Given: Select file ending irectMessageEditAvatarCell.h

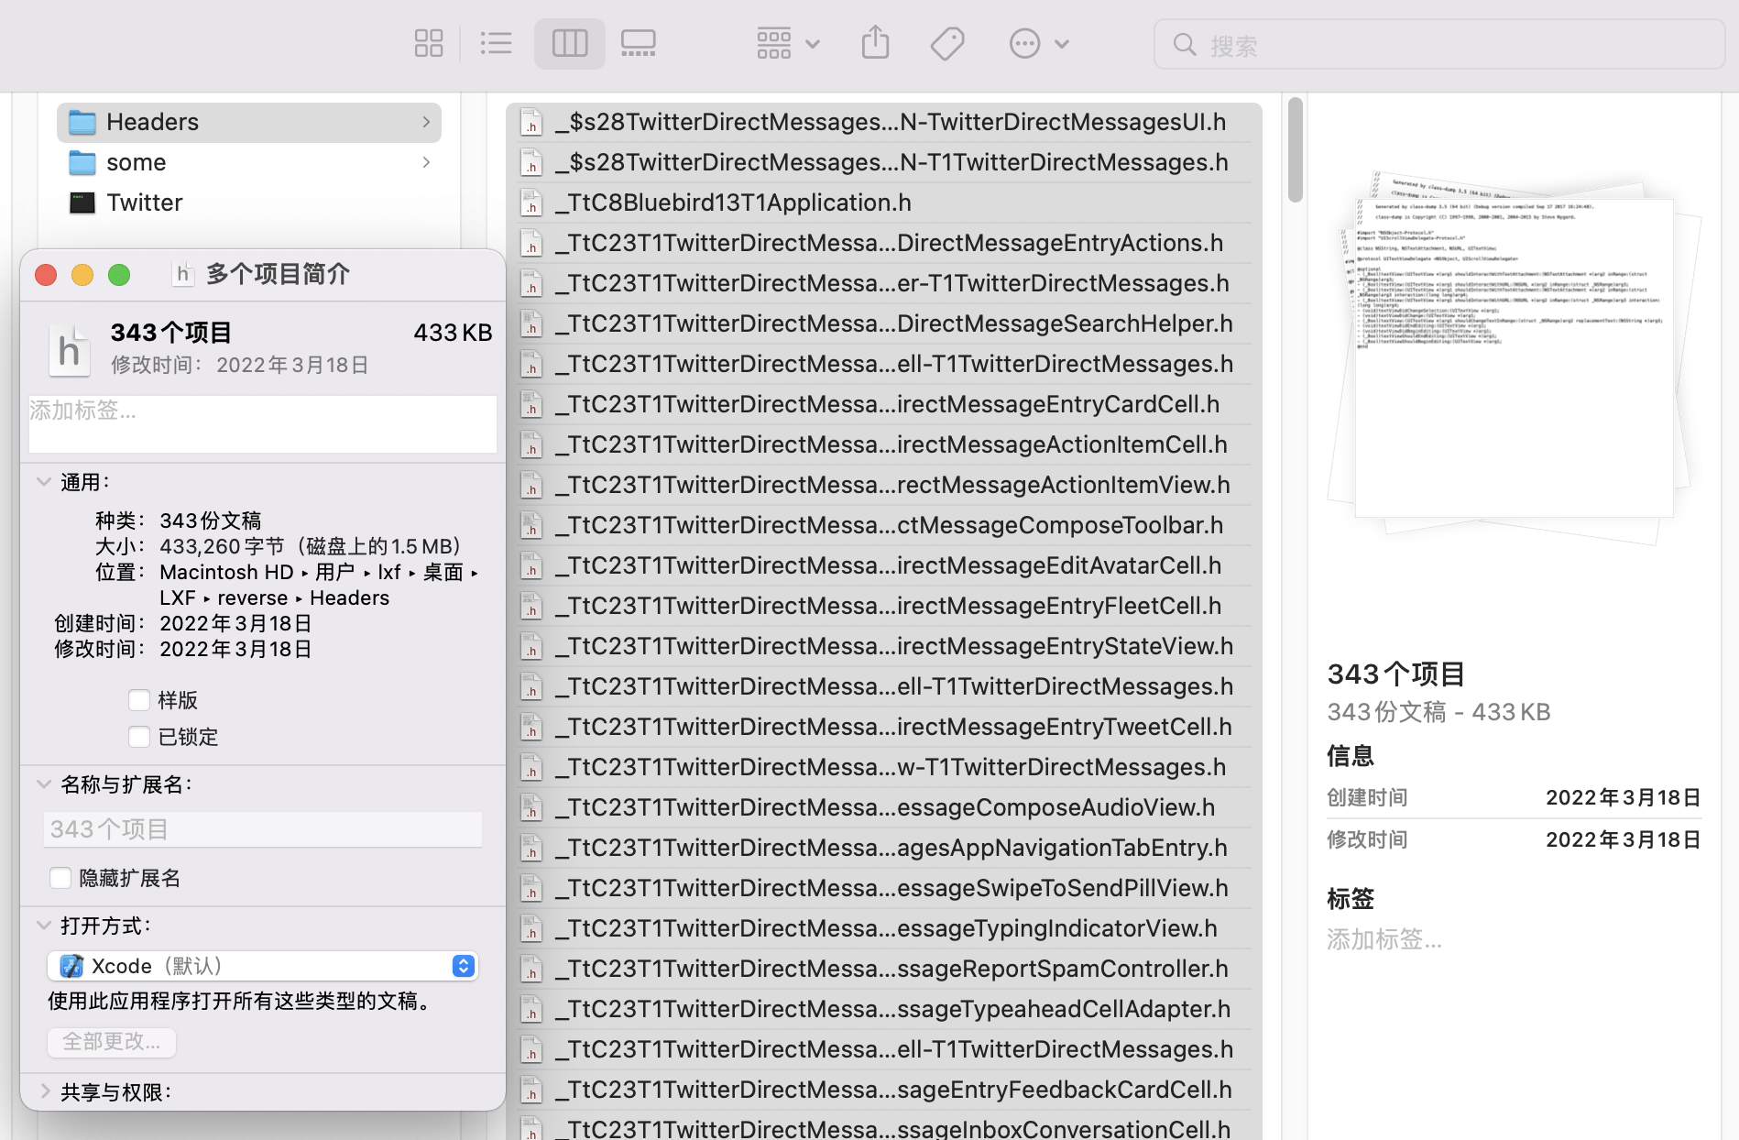Looking at the screenshot, I should click(x=884, y=565).
